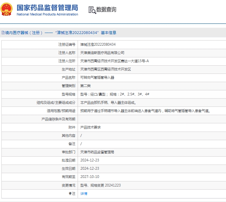This screenshot has height=202, width=226.
Task: Open the 详情 link
Action: click(84, 193)
